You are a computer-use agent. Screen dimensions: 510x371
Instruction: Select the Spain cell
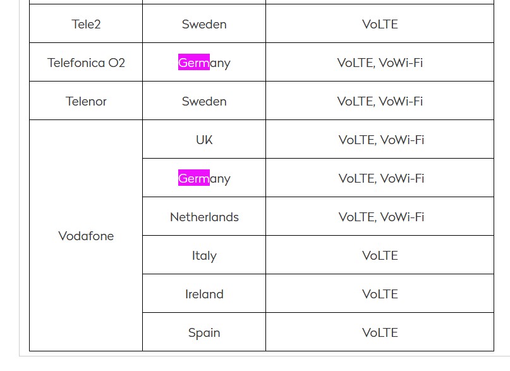[204, 332]
